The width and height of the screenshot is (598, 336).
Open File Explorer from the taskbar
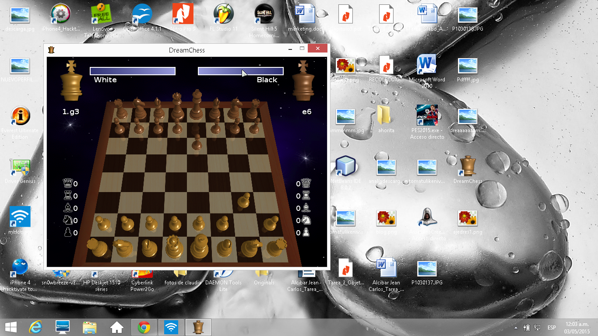(90, 327)
